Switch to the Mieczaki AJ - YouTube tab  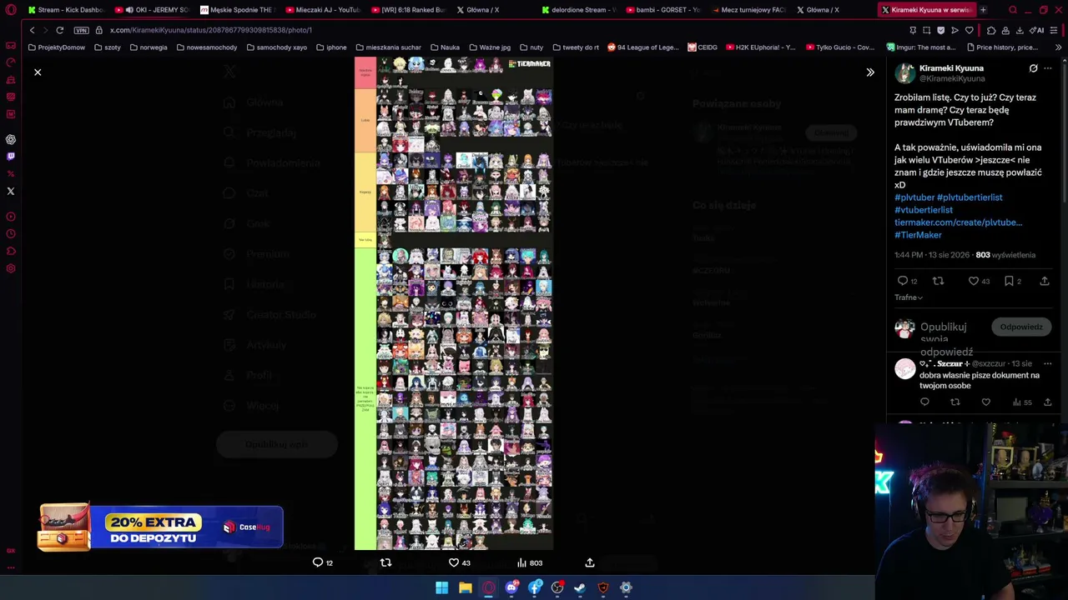[x=322, y=10]
